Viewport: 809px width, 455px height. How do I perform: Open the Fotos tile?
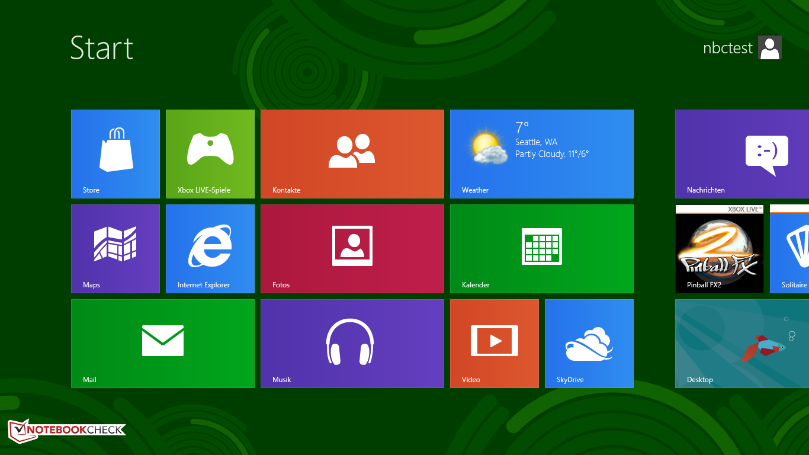click(352, 249)
